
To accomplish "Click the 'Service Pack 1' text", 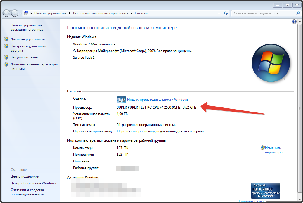I will [84, 57].
